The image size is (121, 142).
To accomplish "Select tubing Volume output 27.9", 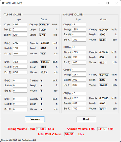I will pos(42,35).
